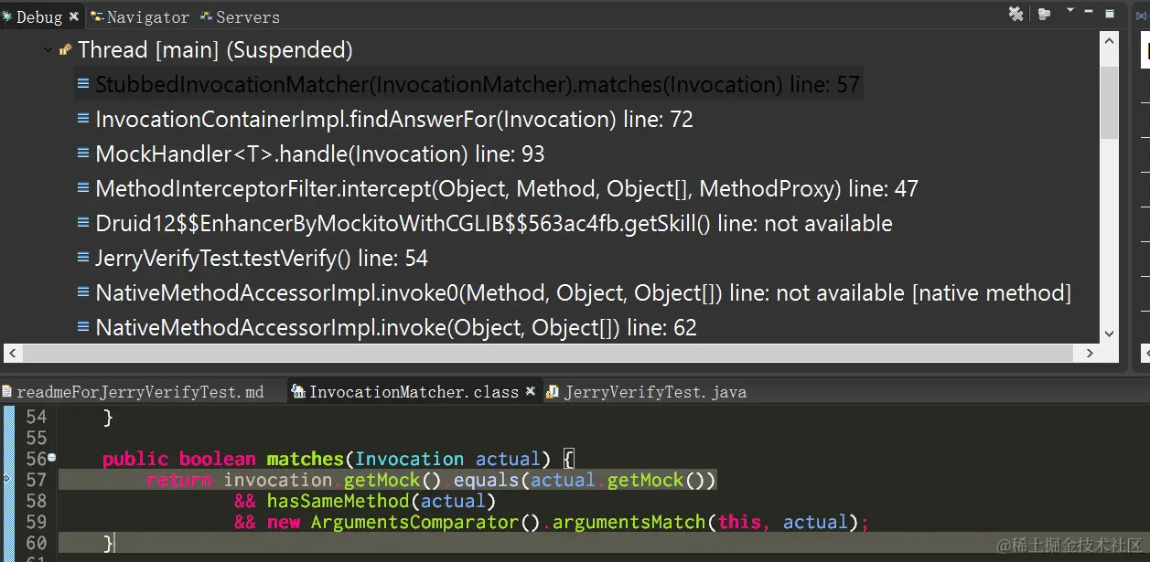The height and width of the screenshot is (562, 1150).
Task: Click the Invocation type in method signature
Action: click(410, 459)
